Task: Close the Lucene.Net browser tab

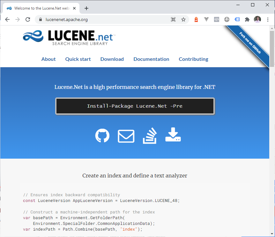Action: click(x=74, y=8)
